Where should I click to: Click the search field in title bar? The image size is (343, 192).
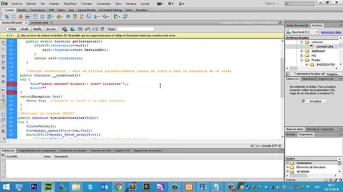pyautogui.click(x=300, y=4)
